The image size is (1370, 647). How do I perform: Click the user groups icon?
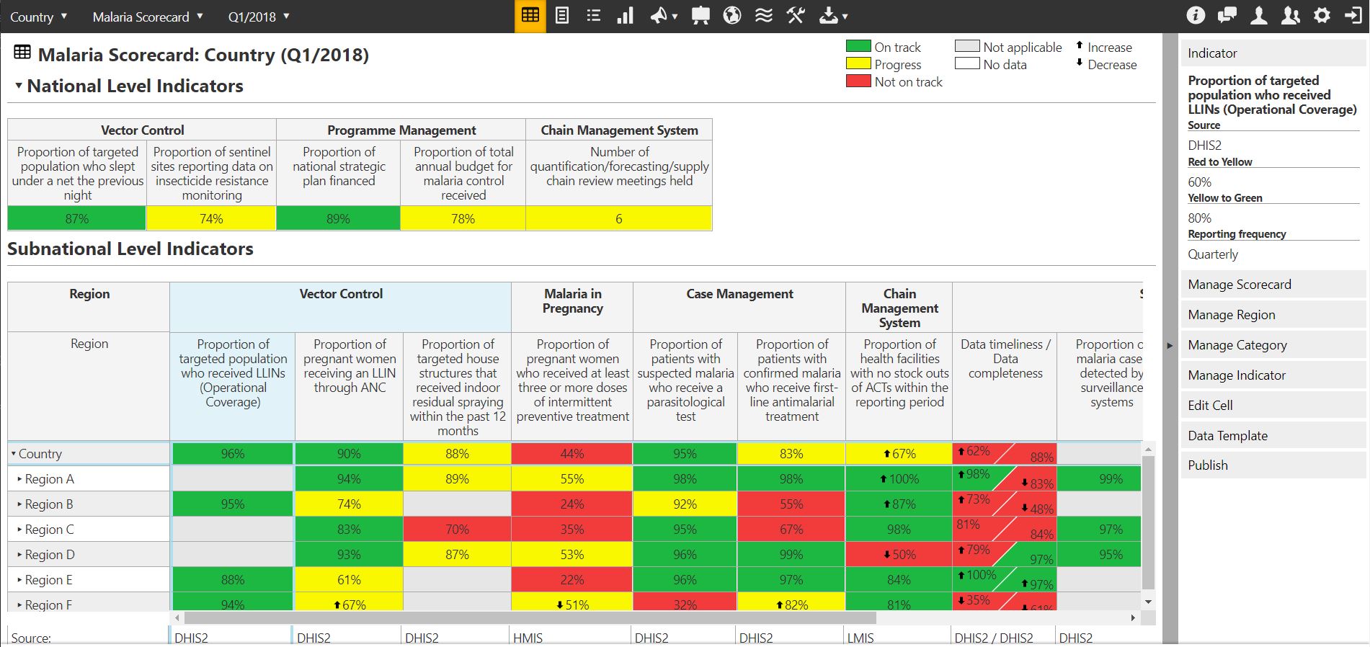(x=1290, y=16)
